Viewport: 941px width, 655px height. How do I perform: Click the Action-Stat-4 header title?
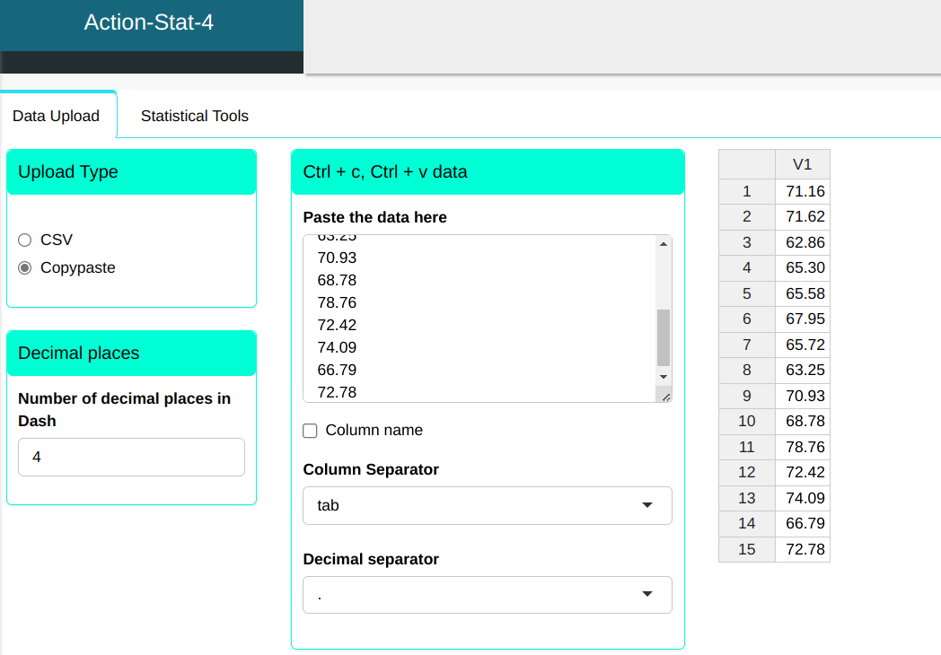149,22
